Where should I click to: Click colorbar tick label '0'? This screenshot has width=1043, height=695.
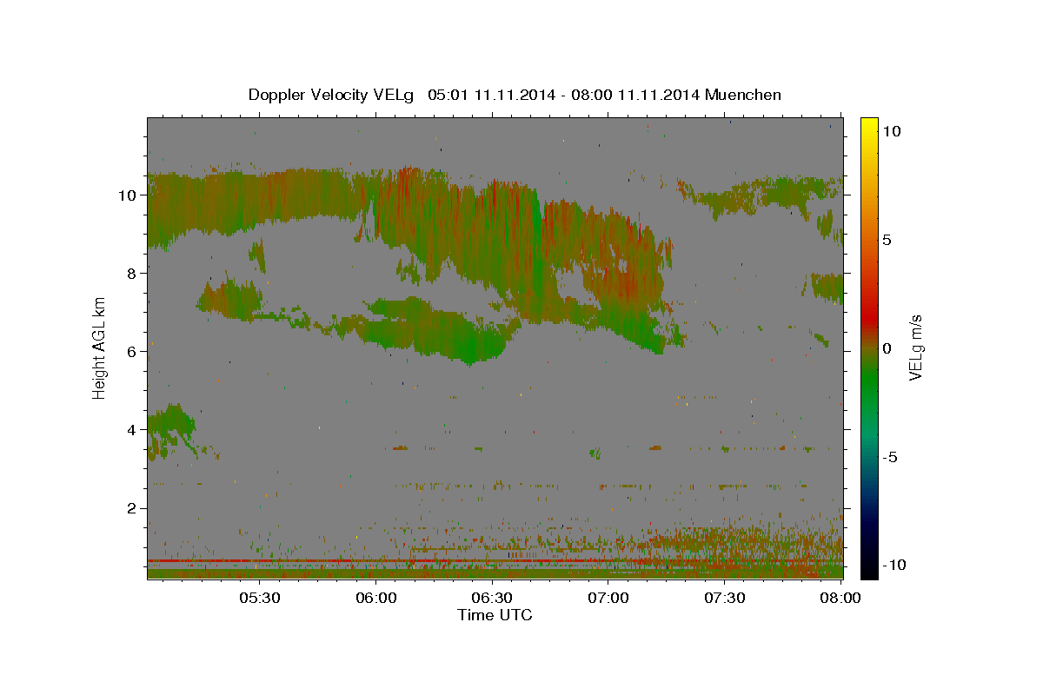click(887, 347)
